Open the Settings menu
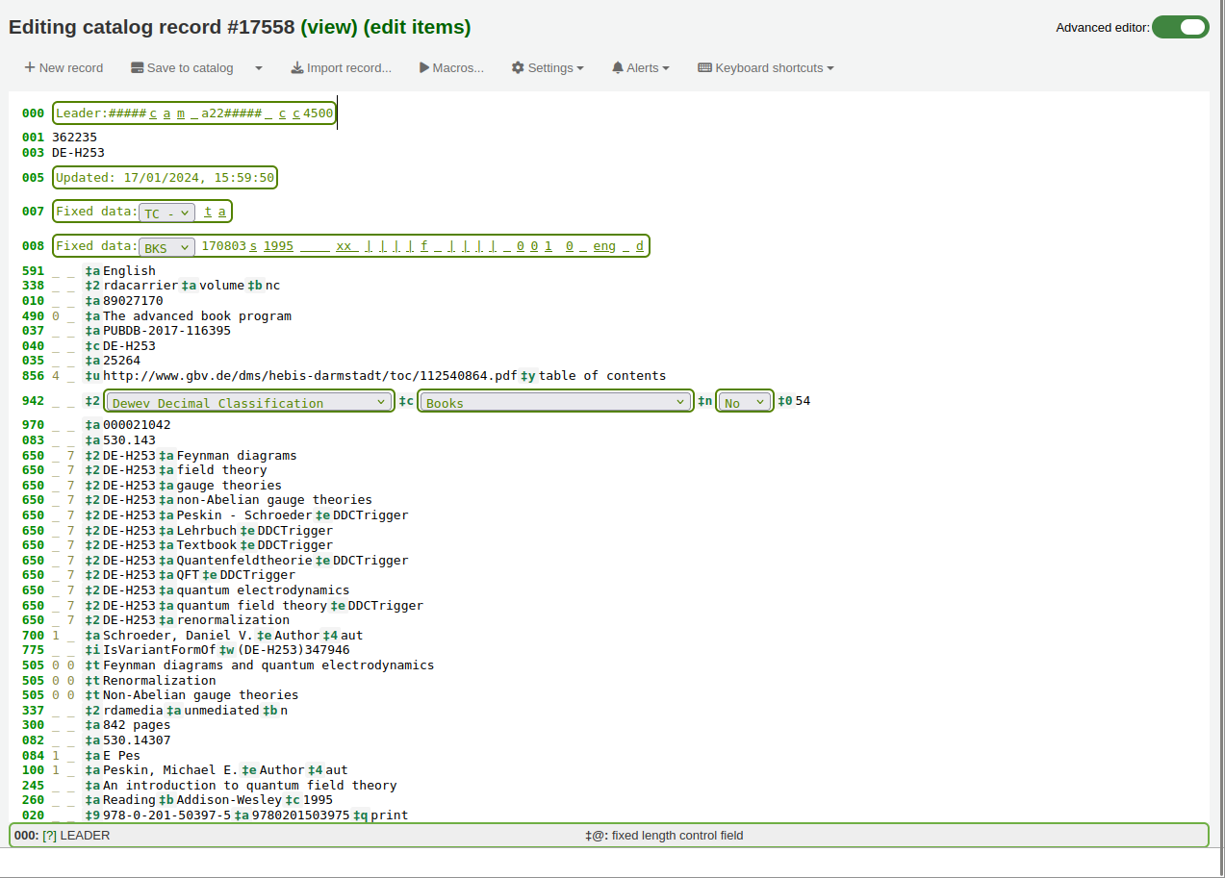Screen dimensions: 1225x878 [549, 67]
